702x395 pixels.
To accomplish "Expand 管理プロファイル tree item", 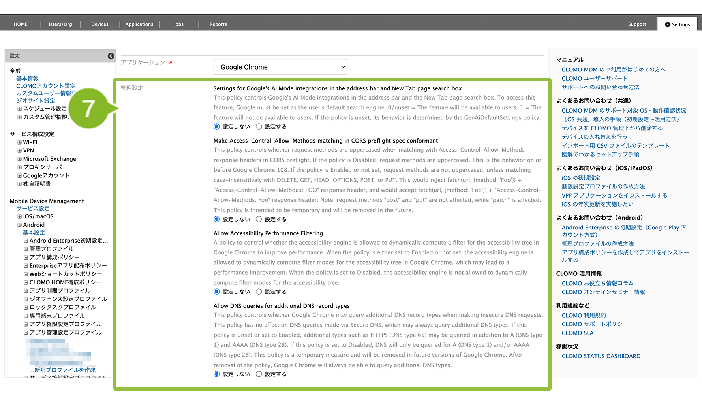I will point(26,249).
